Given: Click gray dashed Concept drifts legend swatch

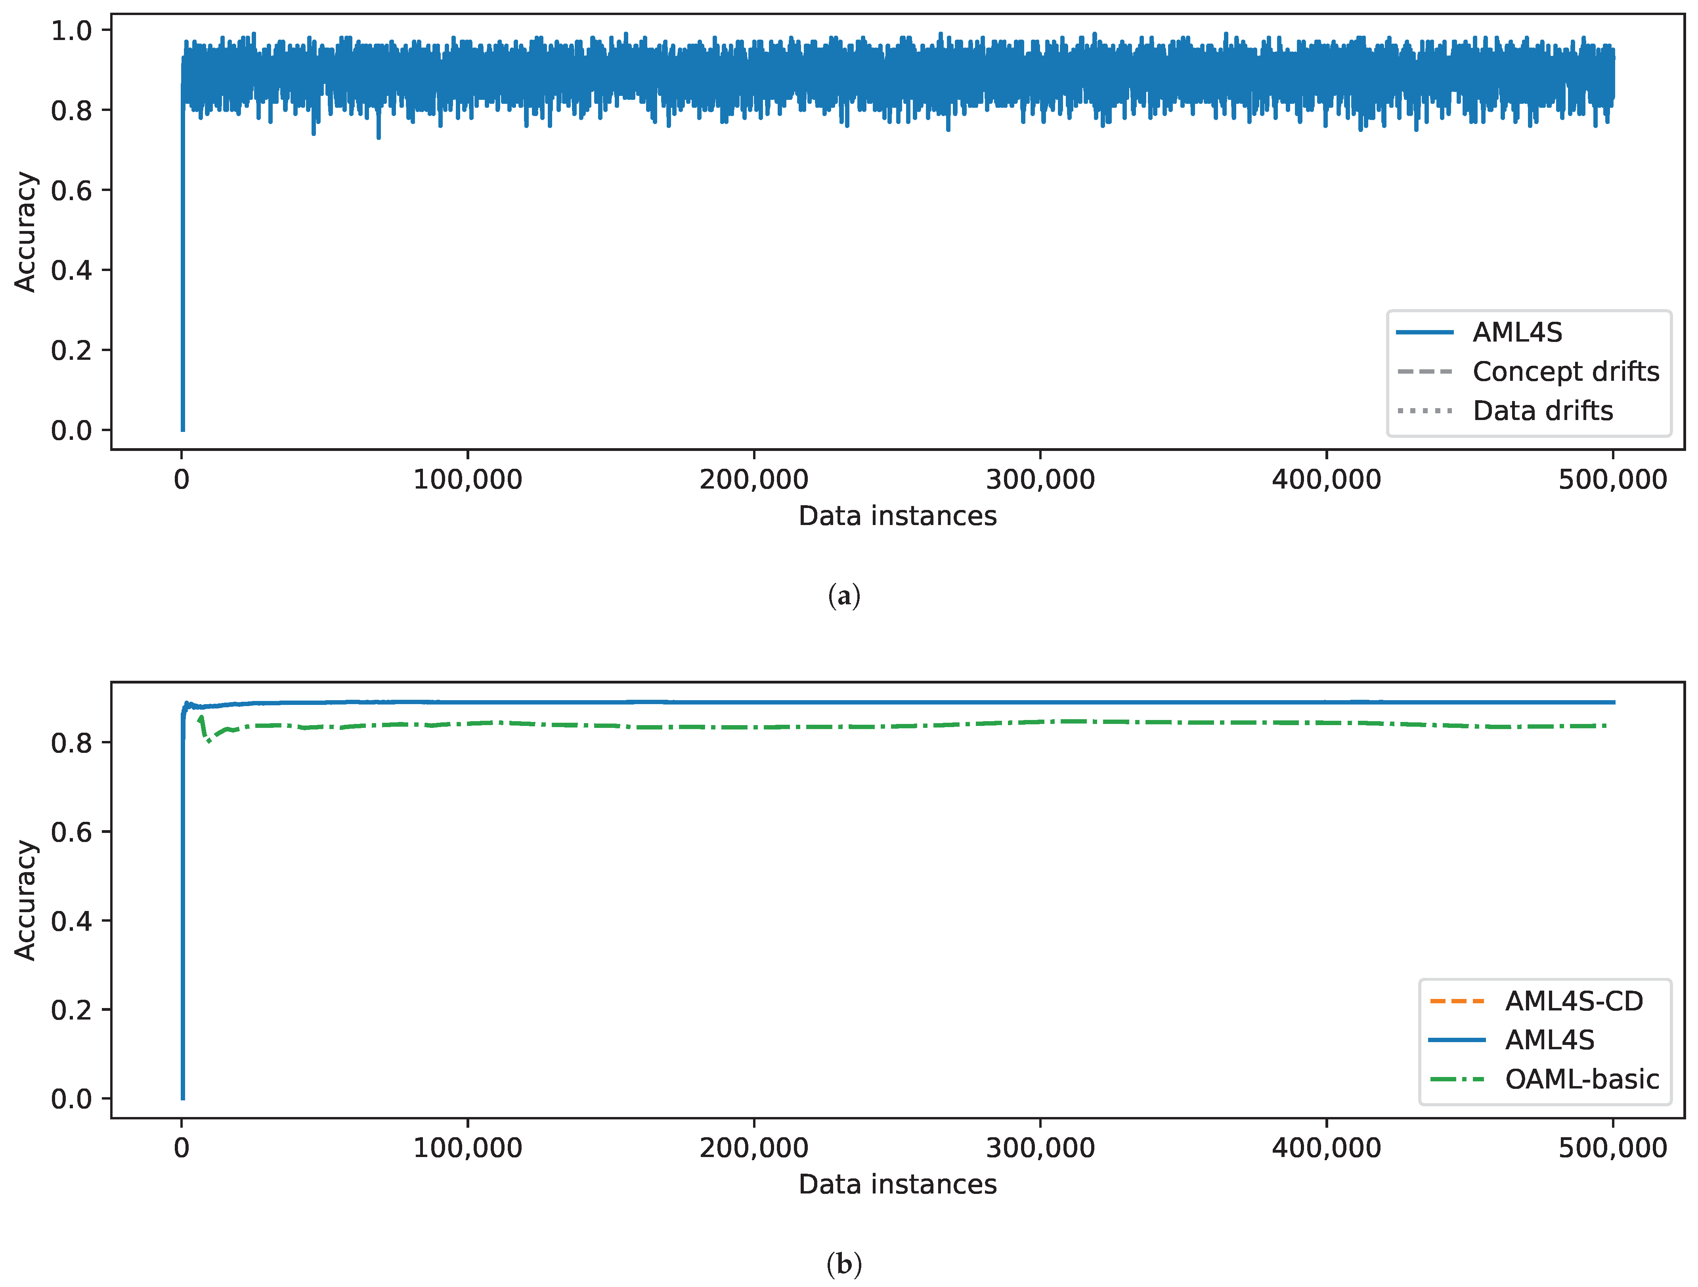Looking at the screenshot, I should click(1425, 371).
